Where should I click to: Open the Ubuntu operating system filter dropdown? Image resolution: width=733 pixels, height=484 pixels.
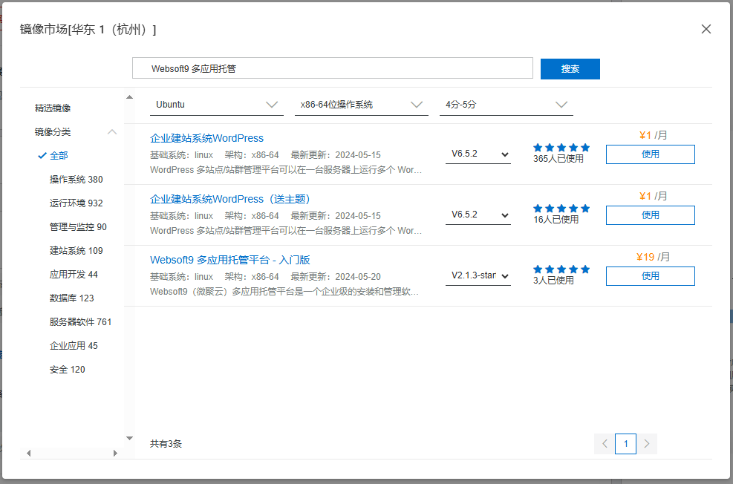tap(215, 104)
